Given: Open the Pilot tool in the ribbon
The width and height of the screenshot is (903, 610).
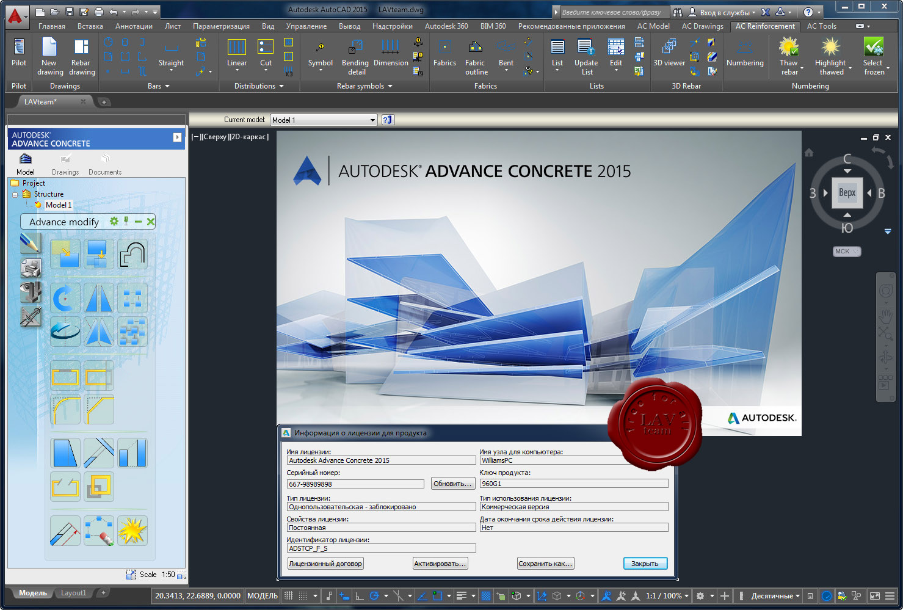Looking at the screenshot, I should pyautogui.click(x=19, y=54).
